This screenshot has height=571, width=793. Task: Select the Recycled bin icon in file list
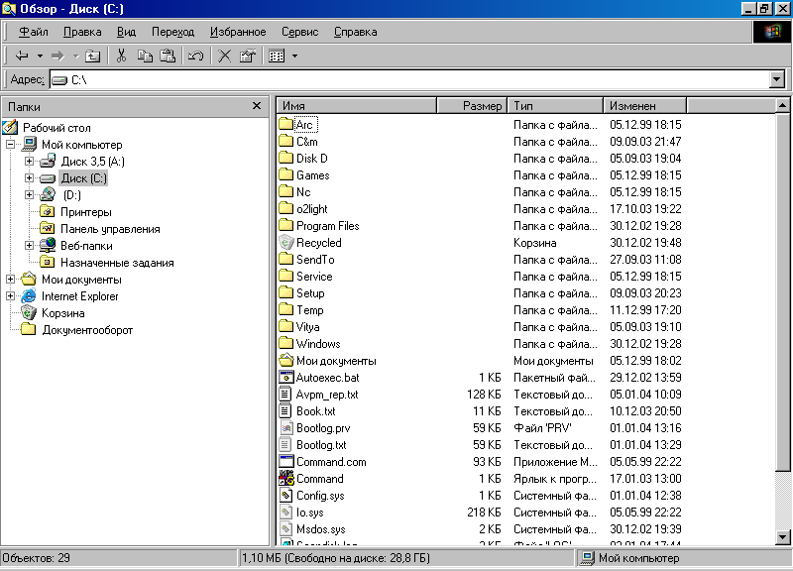(285, 243)
